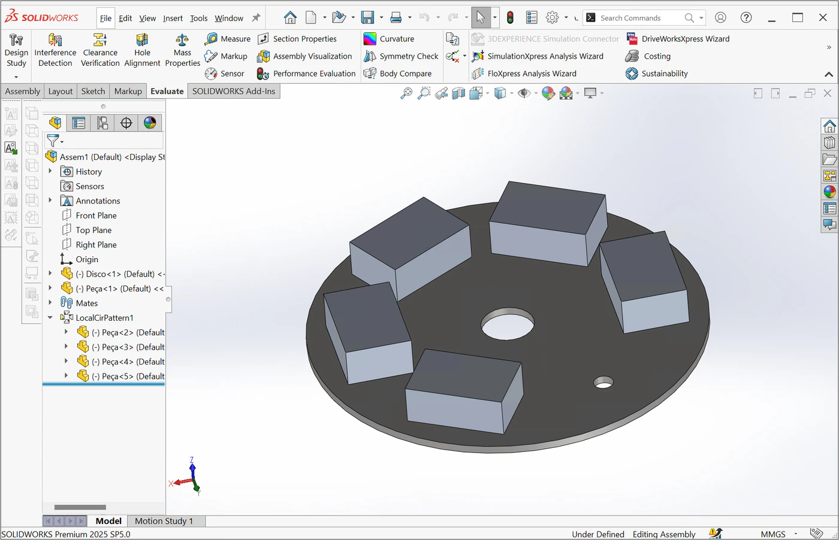This screenshot has width=839, height=540.
Task: Switch to the PropertyManager tab
Action: [x=79, y=123]
